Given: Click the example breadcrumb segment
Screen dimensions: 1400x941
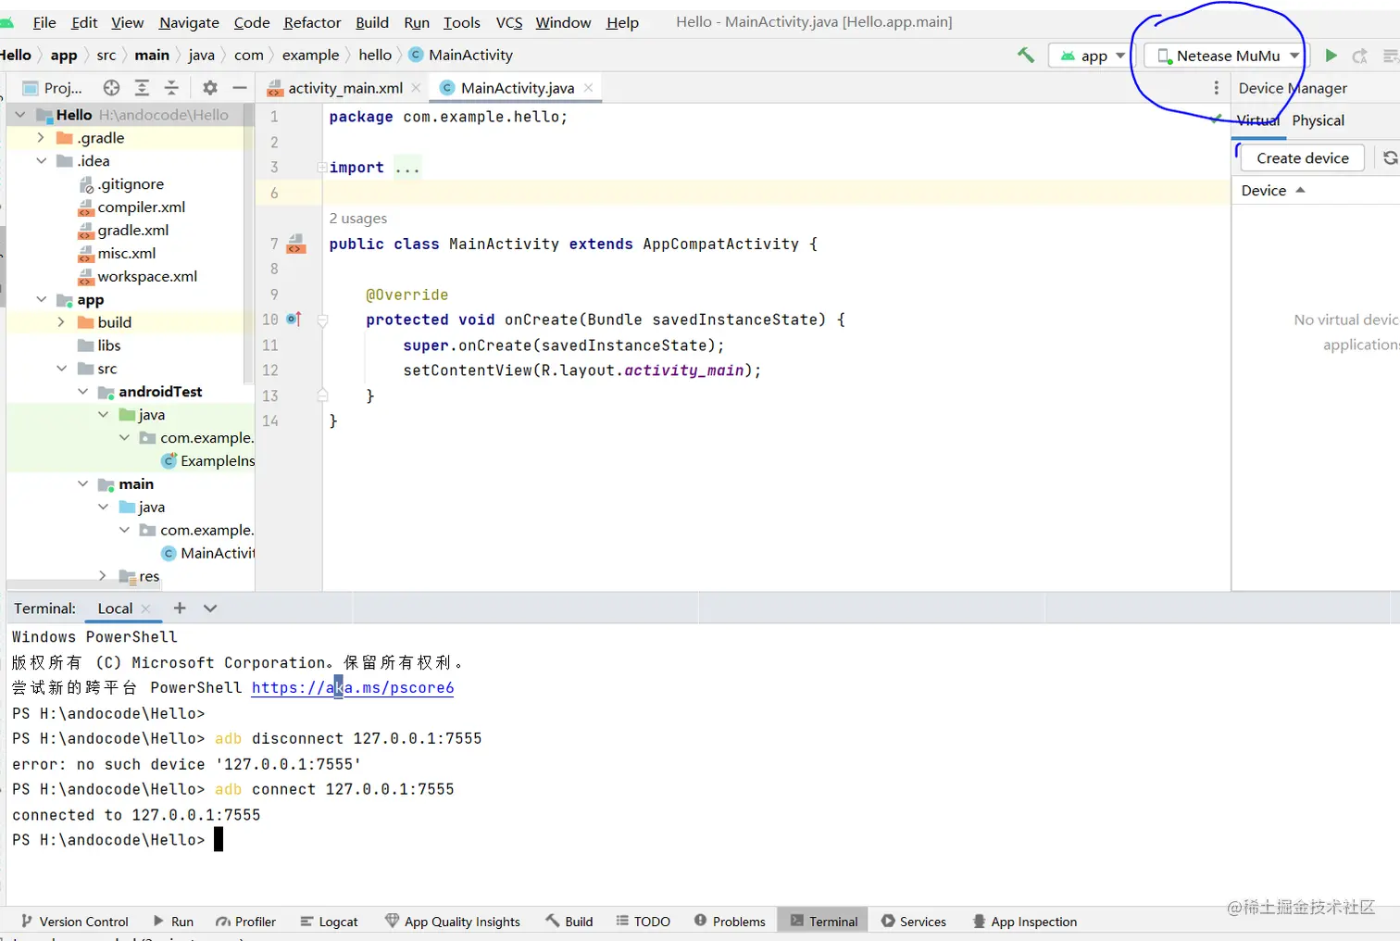Looking at the screenshot, I should pyautogui.click(x=310, y=56).
